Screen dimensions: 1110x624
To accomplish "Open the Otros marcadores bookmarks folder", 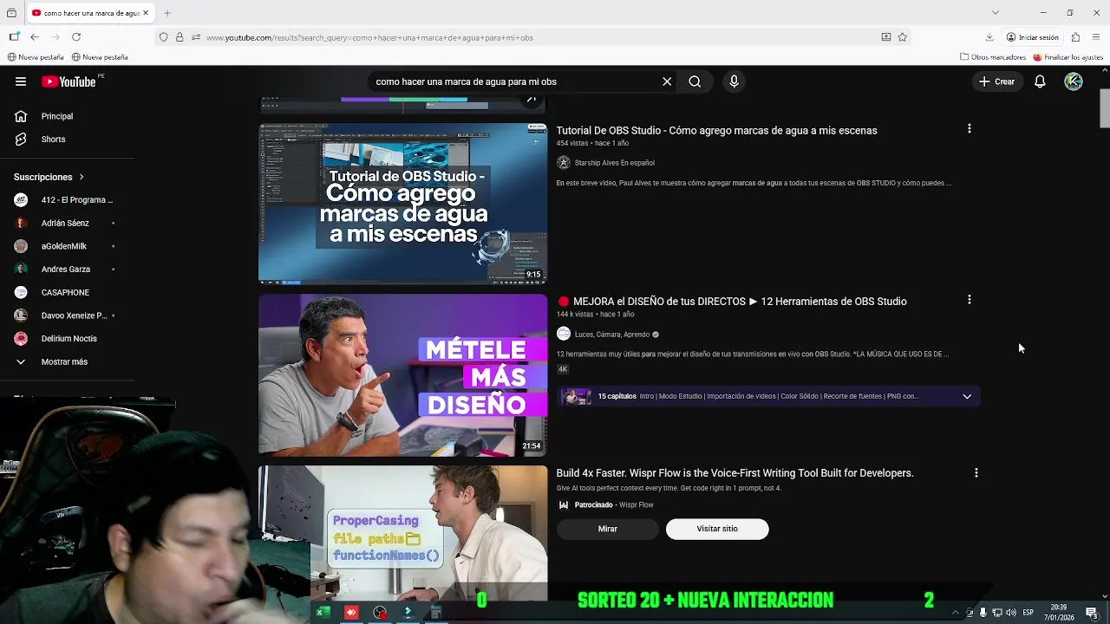I will click(993, 57).
